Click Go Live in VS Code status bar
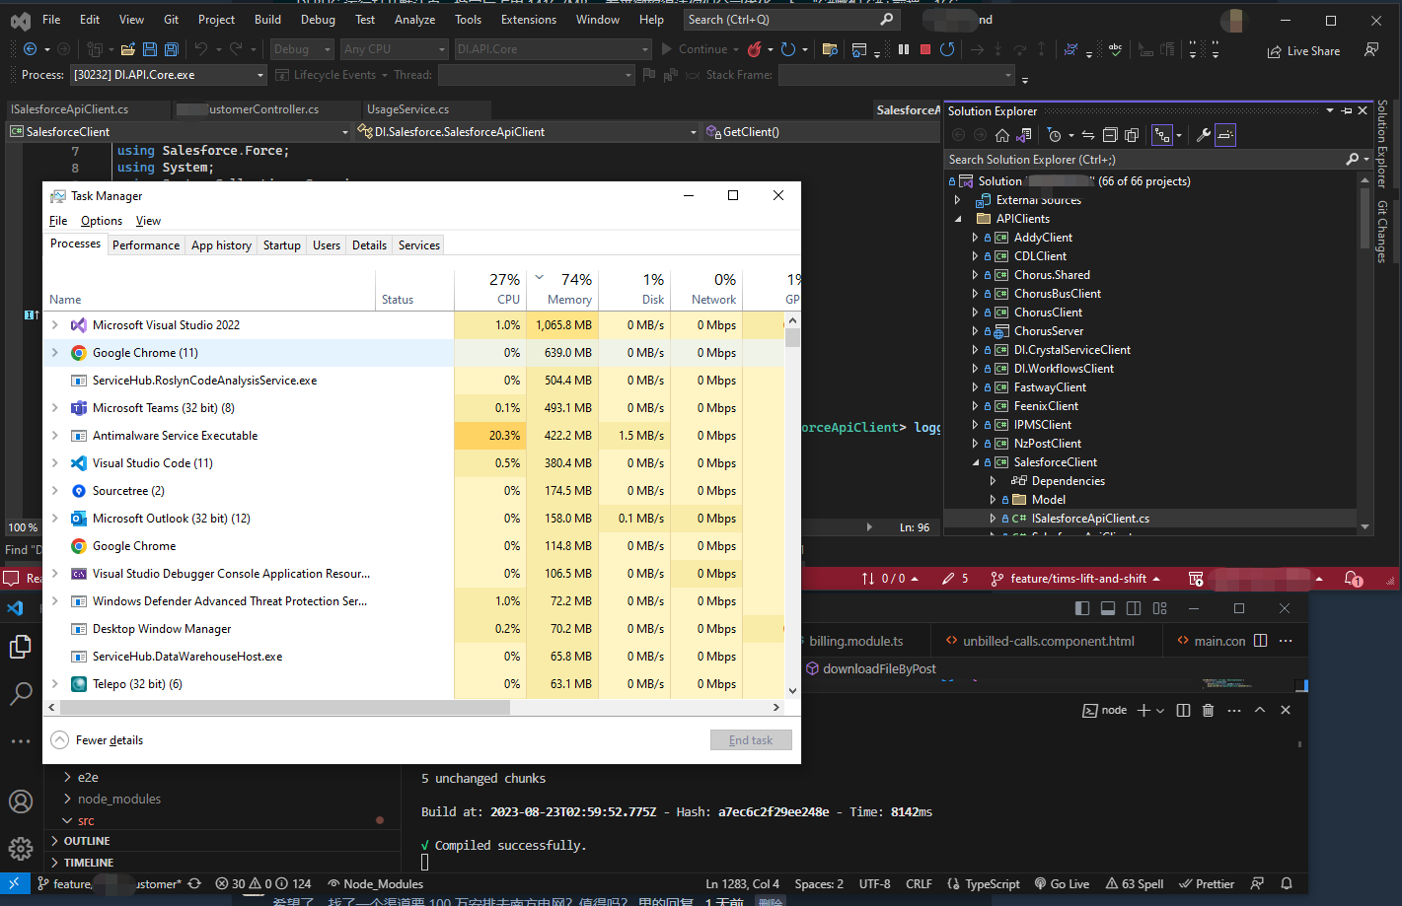The width and height of the screenshot is (1402, 906). click(x=1062, y=884)
